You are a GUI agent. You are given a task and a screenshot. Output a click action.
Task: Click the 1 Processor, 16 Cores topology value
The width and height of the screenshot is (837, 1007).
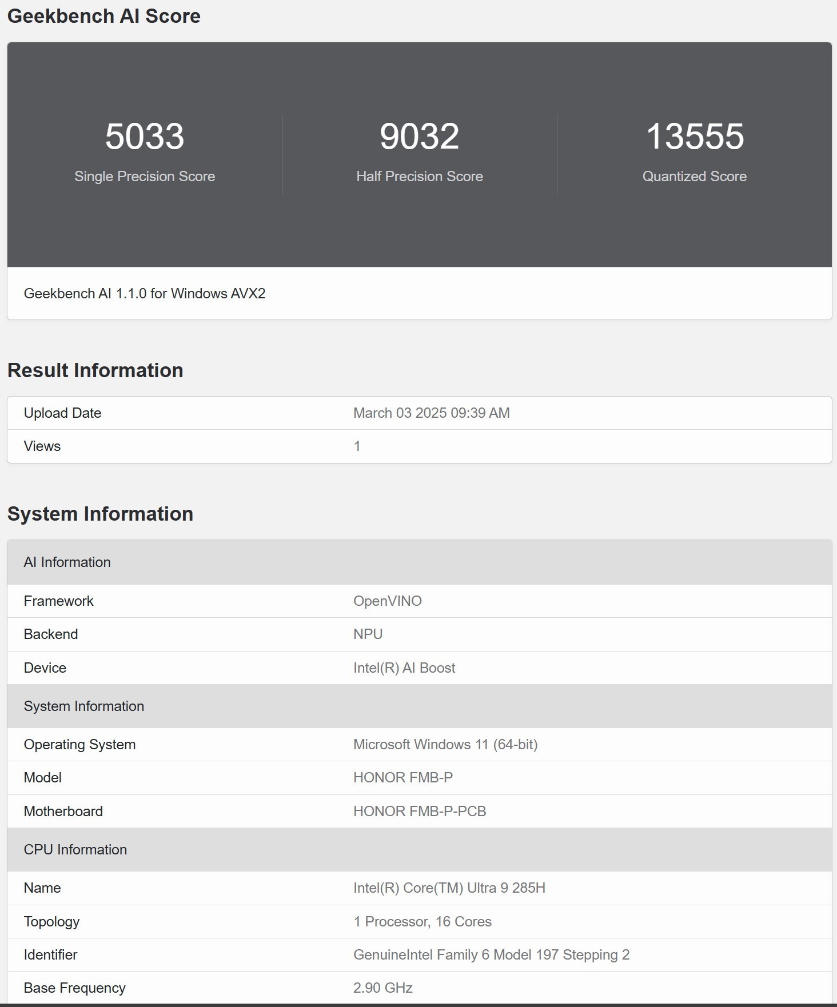[x=423, y=922]
